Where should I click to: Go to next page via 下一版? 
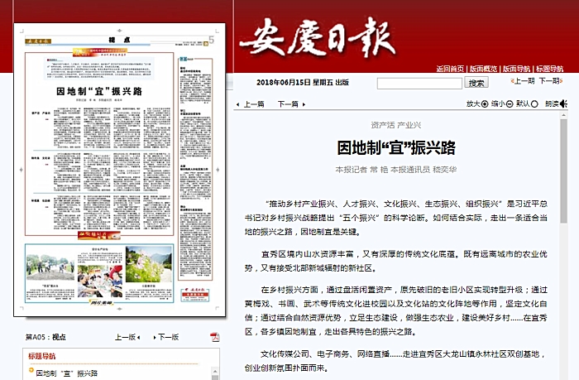pos(168,337)
